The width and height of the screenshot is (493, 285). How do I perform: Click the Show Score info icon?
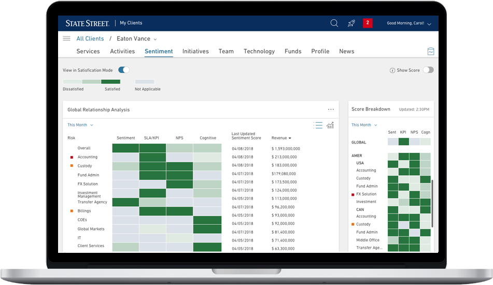point(392,70)
